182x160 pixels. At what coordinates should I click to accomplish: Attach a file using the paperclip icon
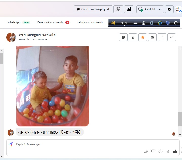(x=146, y=151)
